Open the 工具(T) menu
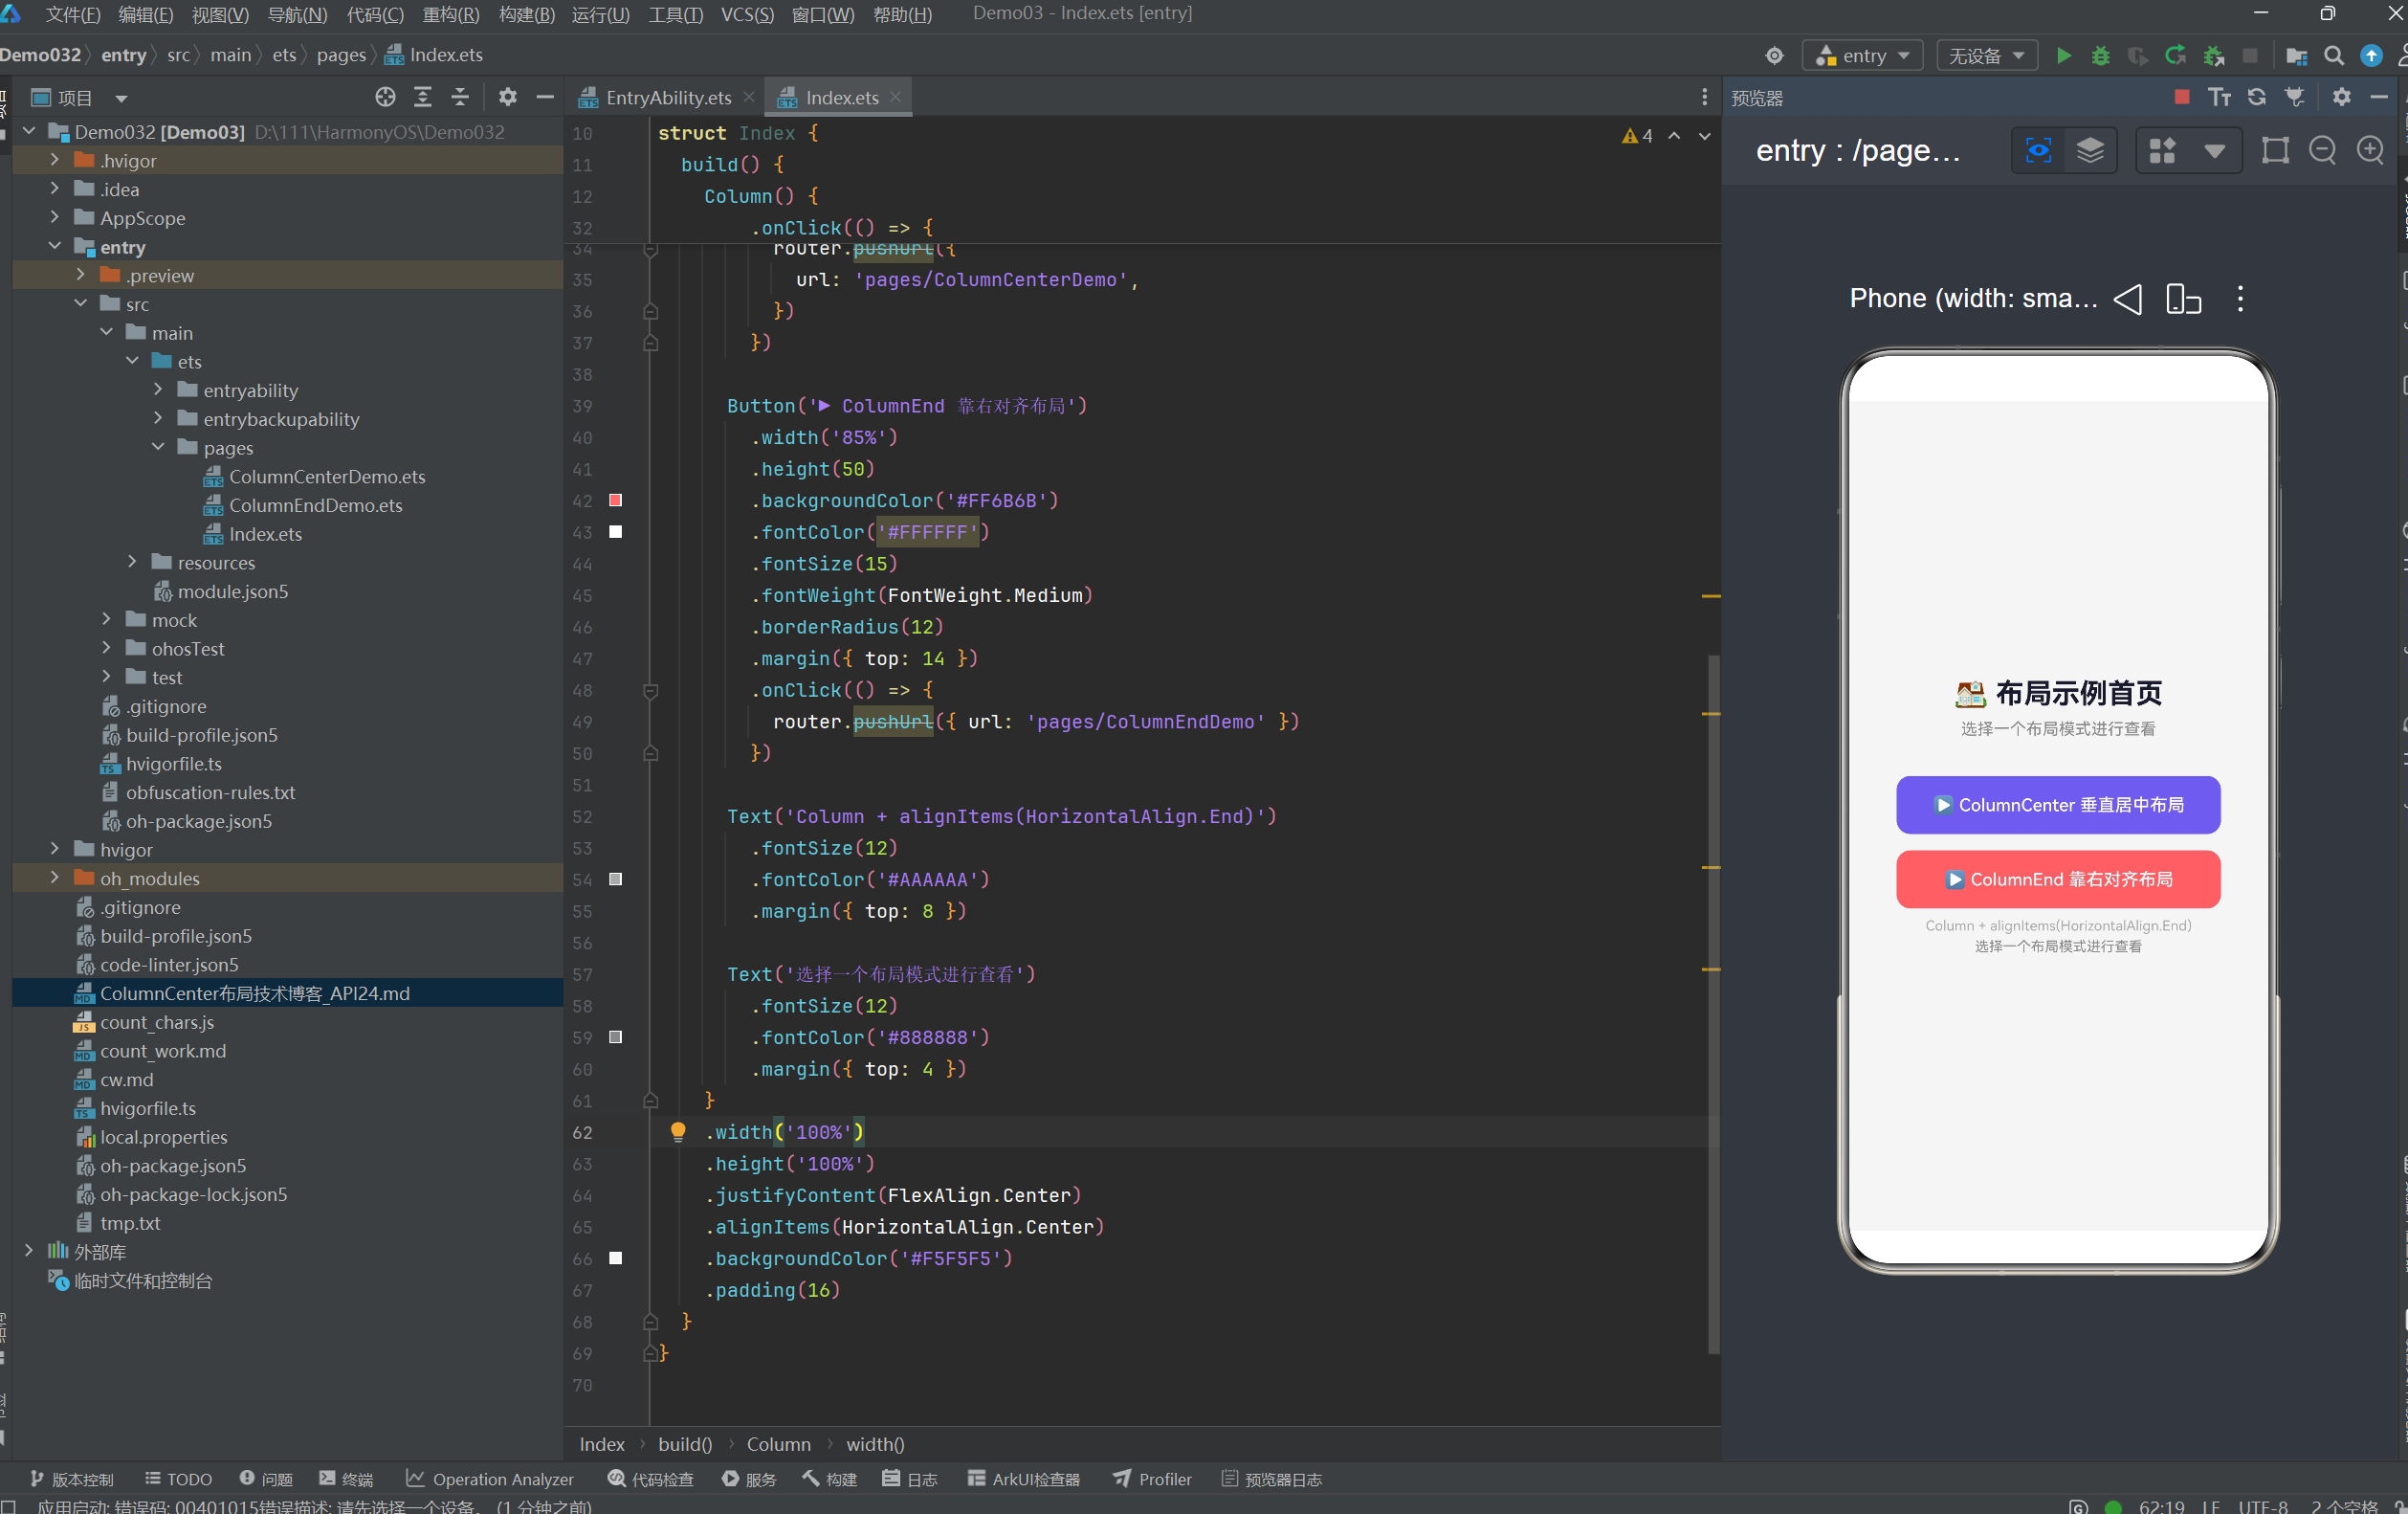The width and height of the screenshot is (2408, 1514). click(x=676, y=14)
